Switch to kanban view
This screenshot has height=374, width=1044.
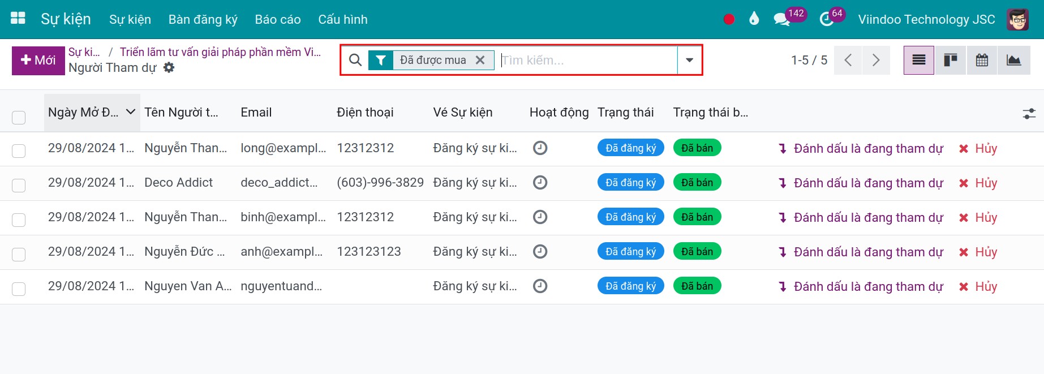951,60
